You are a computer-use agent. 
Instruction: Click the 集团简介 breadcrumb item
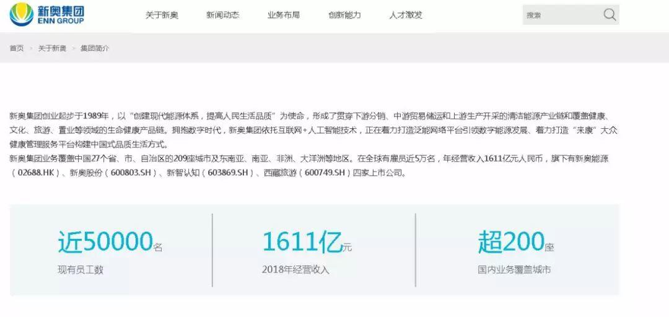click(95, 48)
